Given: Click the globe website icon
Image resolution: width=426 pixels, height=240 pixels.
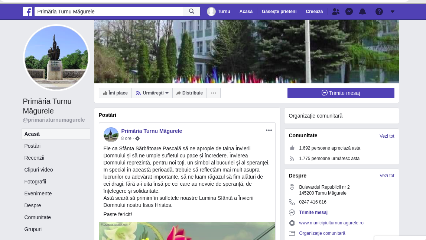Looking at the screenshot, I should point(292,223).
